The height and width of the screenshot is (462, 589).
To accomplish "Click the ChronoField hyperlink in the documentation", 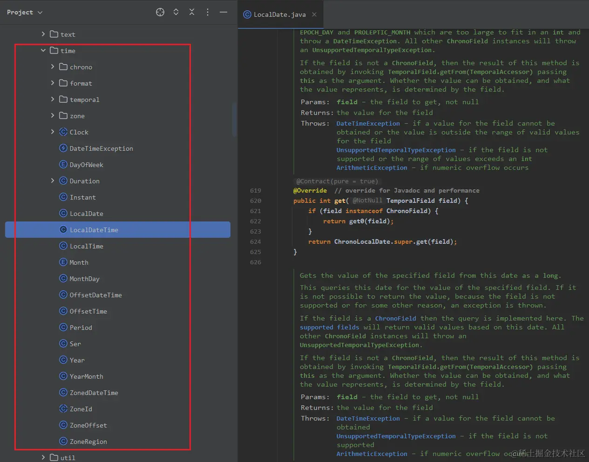I will click(395, 318).
